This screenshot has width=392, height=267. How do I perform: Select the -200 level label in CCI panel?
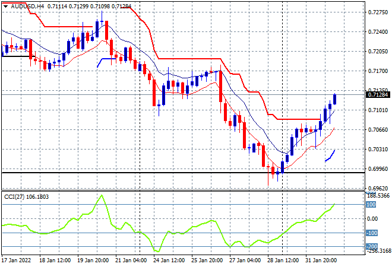371,246
